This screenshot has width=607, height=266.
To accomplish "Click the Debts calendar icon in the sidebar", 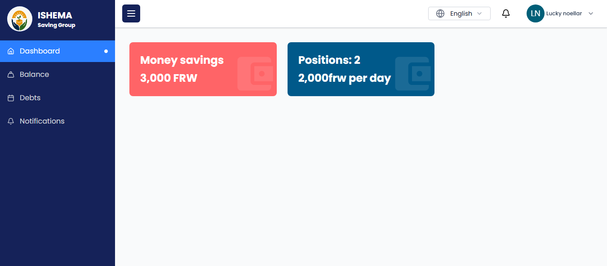I will (x=11, y=98).
